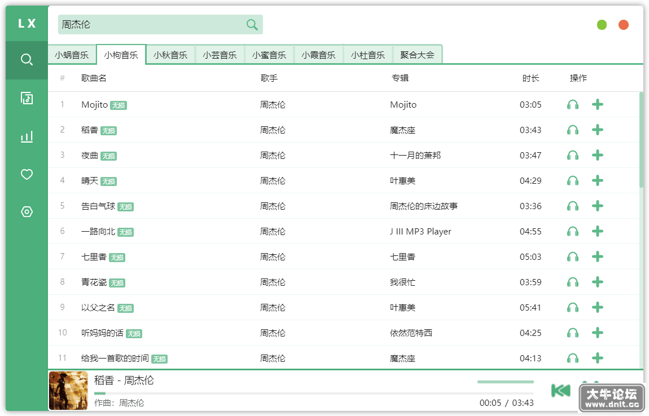Click the red close circle button
649x416 pixels.
[624, 25]
